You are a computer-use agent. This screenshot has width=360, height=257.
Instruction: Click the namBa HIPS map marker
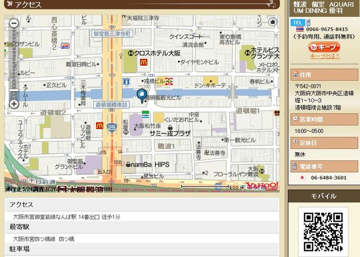(x=129, y=165)
